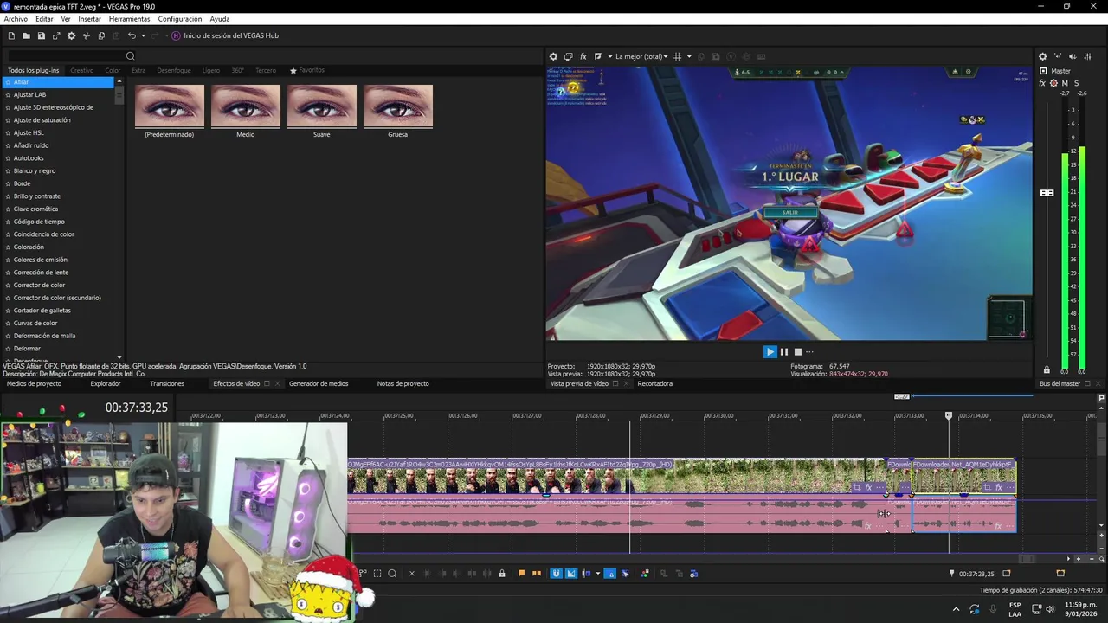This screenshot has width=1108, height=623.
Task: Open Favoritos plug-in tab
Action: (307, 70)
